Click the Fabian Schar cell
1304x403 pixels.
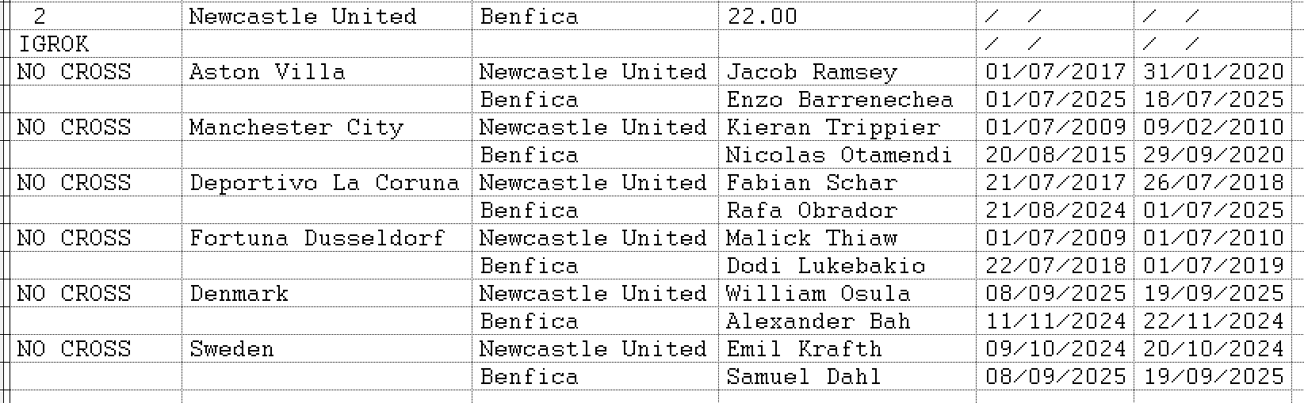click(812, 183)
